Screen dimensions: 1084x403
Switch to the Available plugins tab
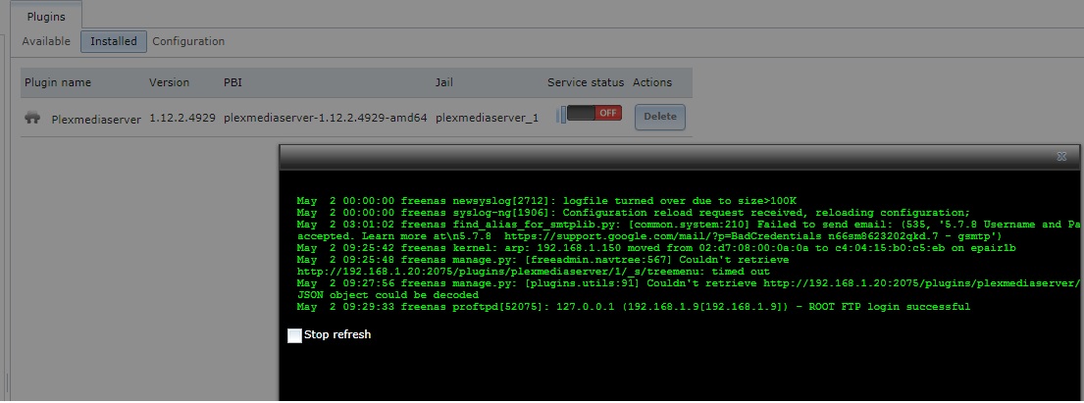(46, 41)
